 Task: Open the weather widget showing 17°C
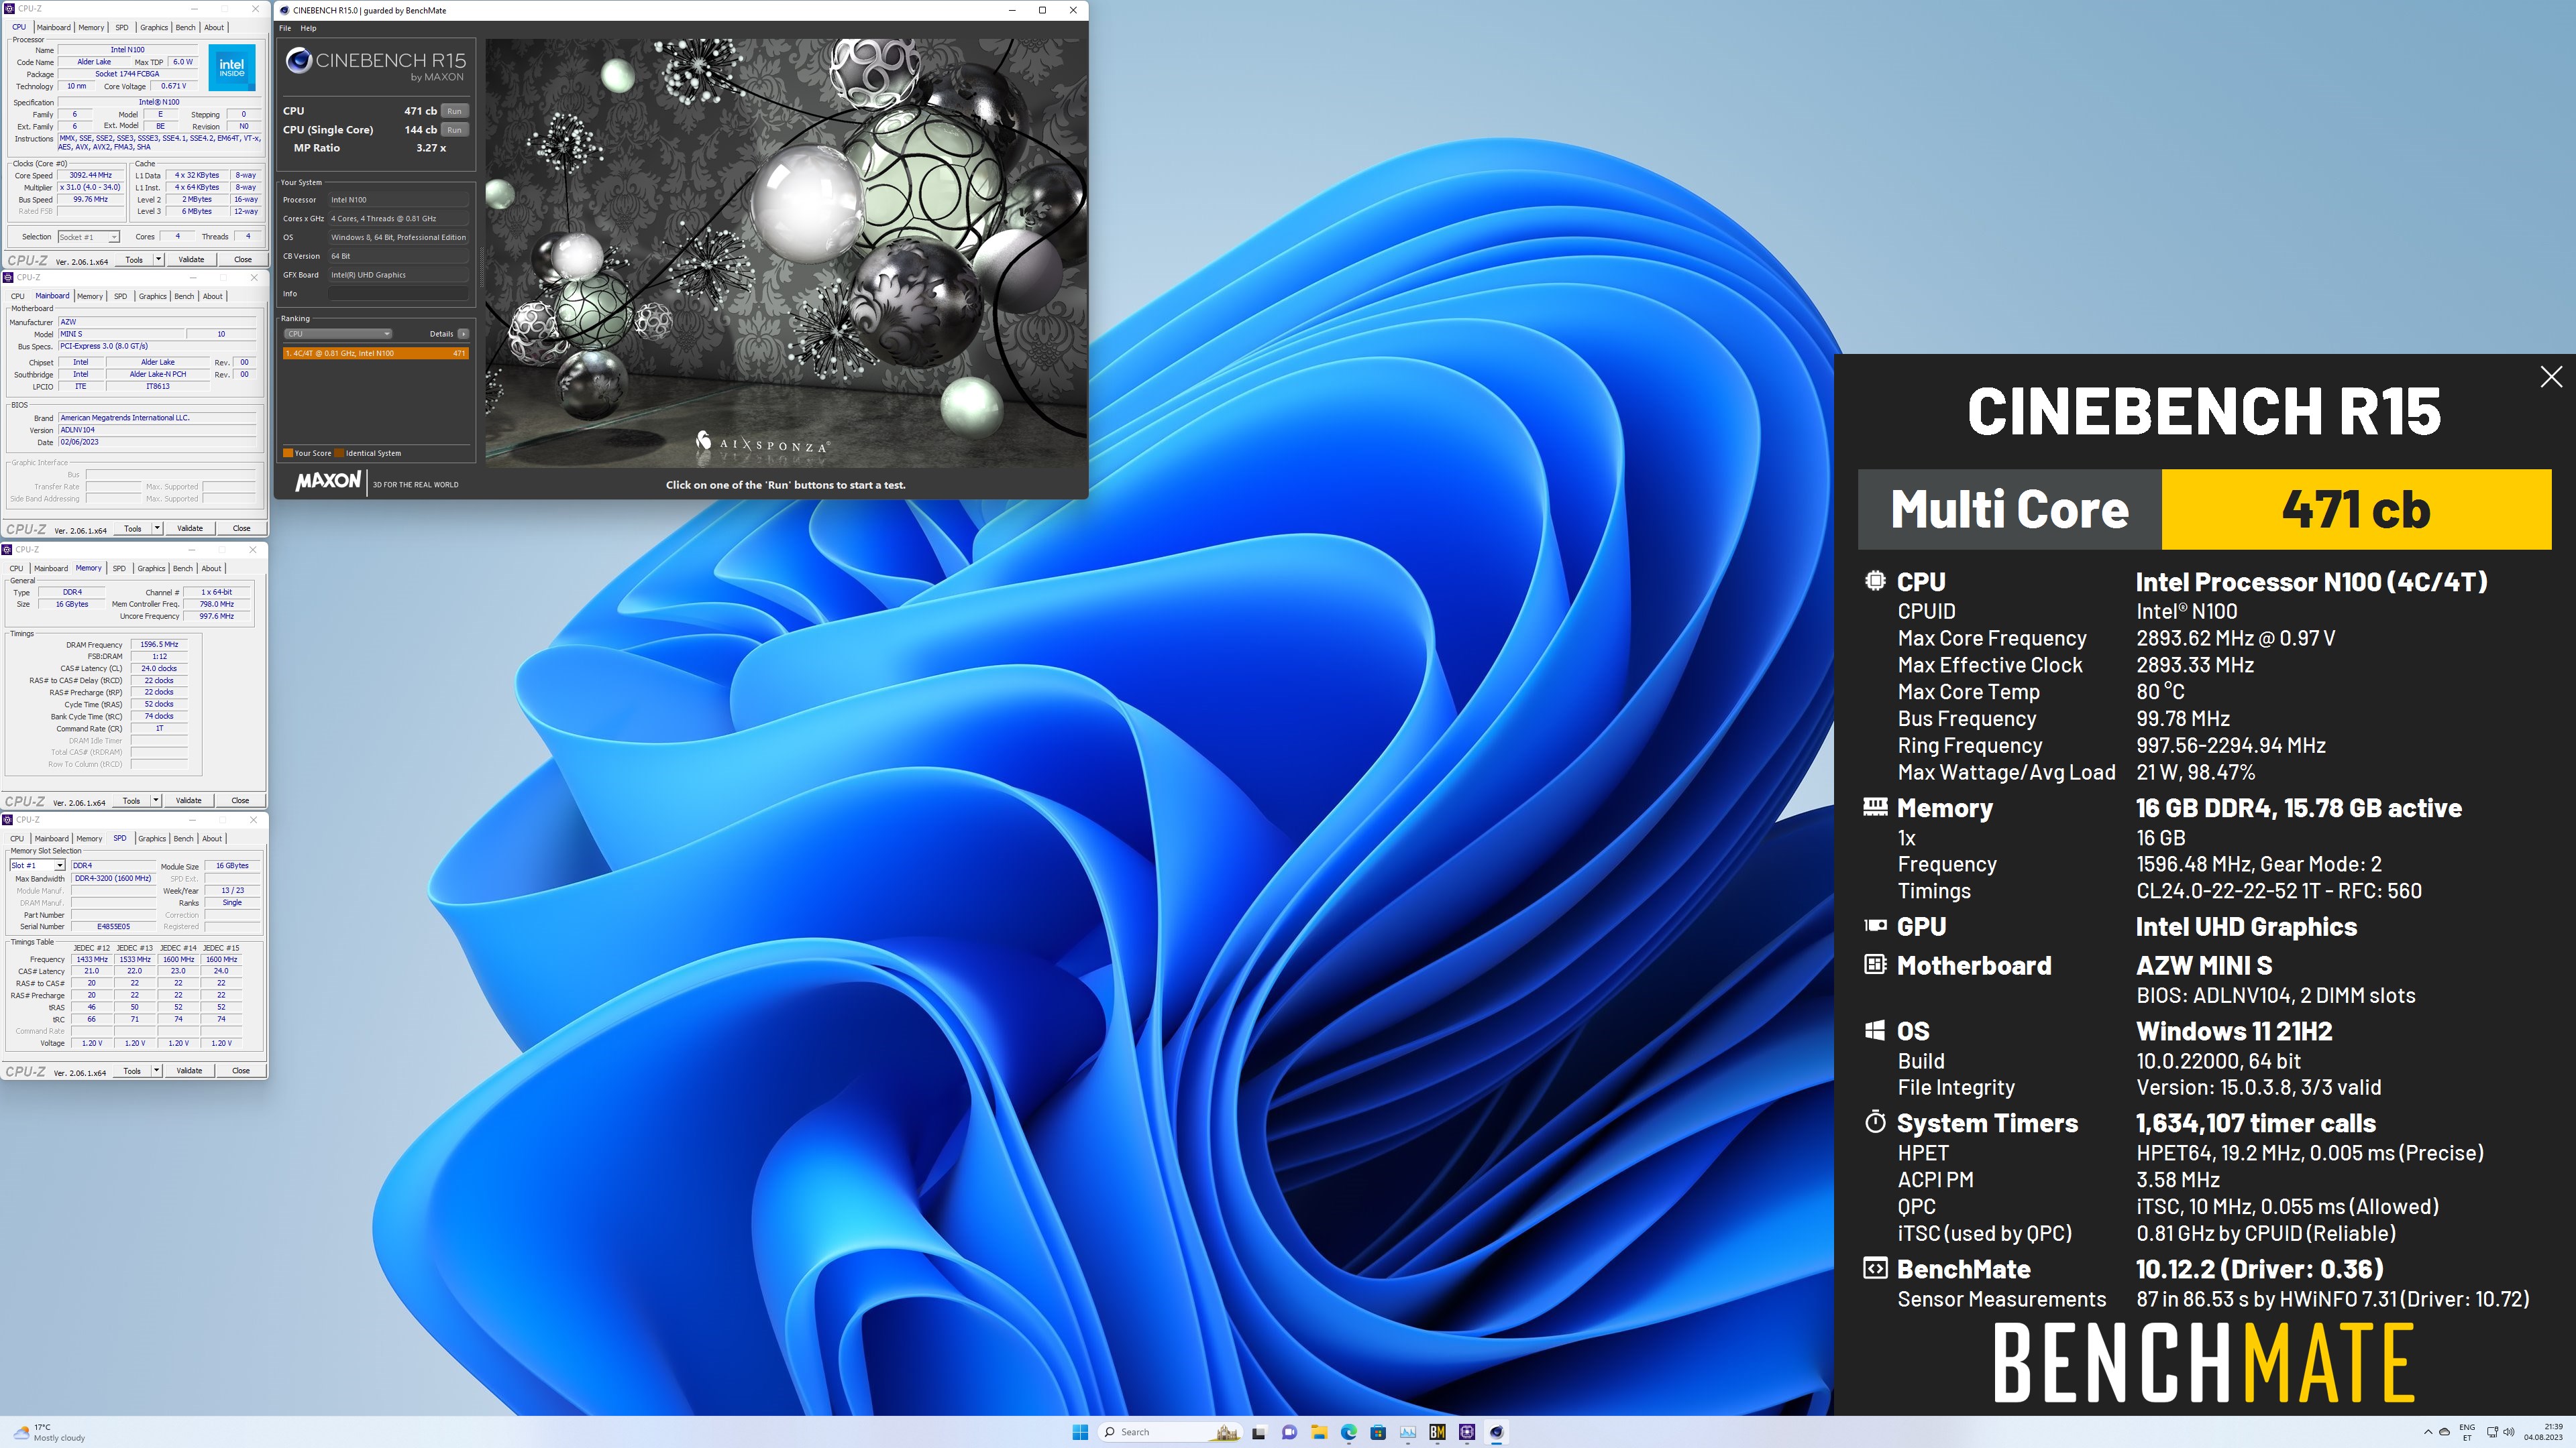click(48, 1432)
